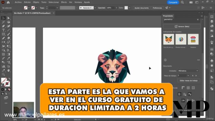Open the Ventana menu
Viewport: 215px width, 121px height.
78,2
